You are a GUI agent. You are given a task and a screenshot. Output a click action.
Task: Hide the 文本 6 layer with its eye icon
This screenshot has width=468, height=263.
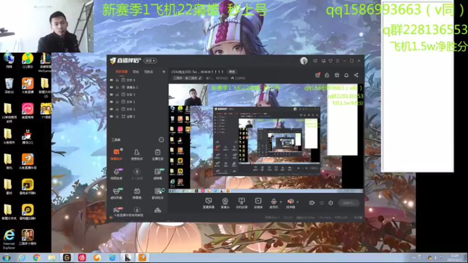click(111, 80)
